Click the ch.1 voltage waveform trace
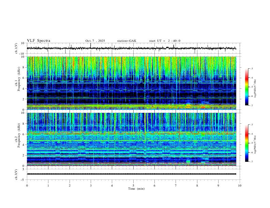 pyautogui.click(x=131, y=48)
